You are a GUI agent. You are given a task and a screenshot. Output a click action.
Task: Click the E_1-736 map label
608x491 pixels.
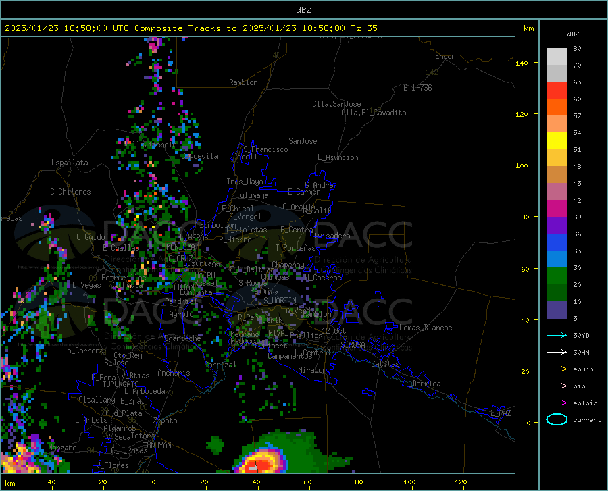click(417, 88)
